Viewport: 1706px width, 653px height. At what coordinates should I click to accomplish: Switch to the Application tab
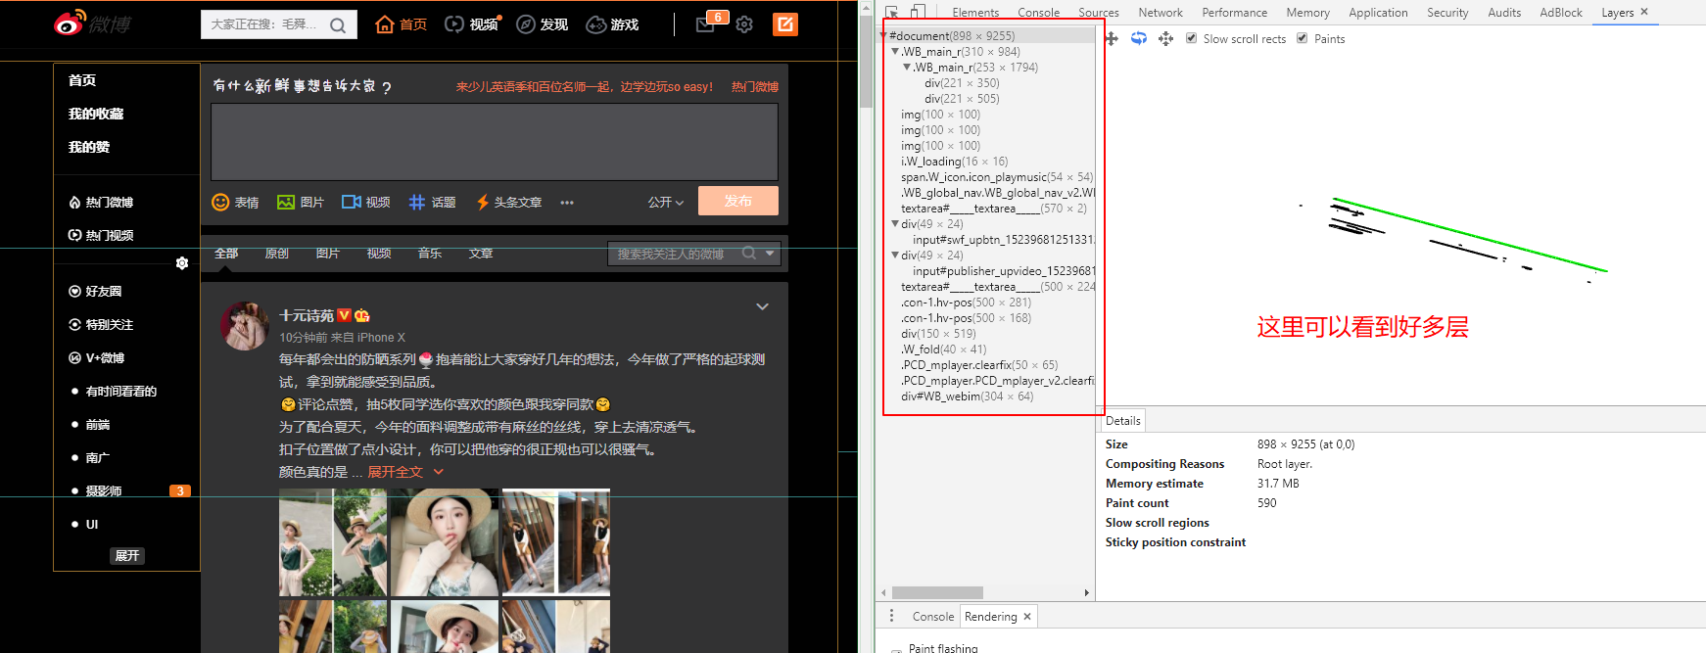[1378, 12]
